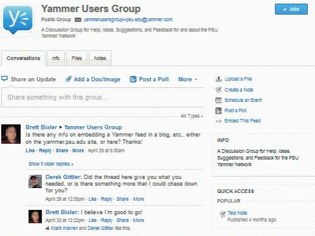
Task: Select Add a Doc/Image option
Action: pos(97,79)
